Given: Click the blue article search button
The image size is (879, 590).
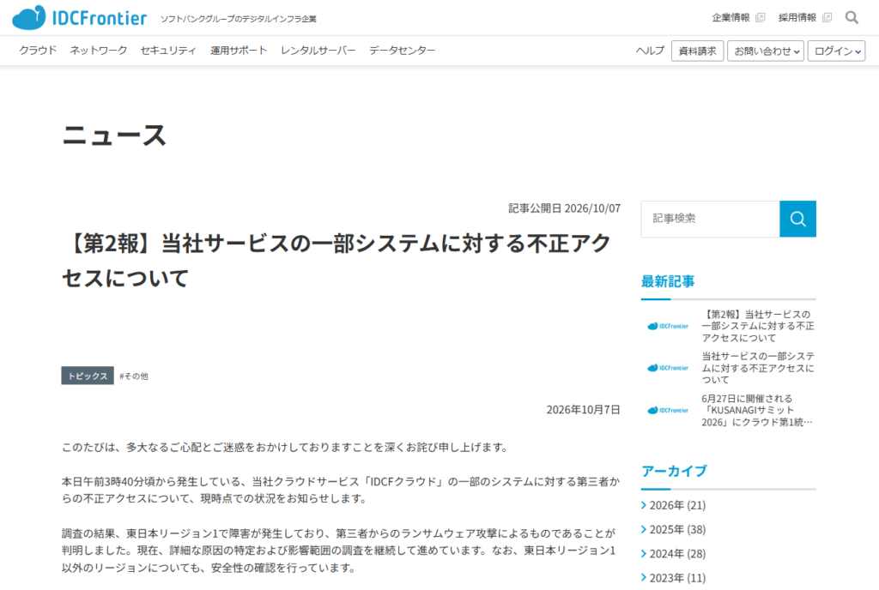Looking at the screenshot, I should [x=797, y=219].
